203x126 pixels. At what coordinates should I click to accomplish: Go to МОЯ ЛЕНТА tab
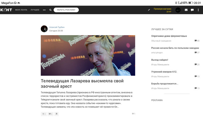point(21,10)
